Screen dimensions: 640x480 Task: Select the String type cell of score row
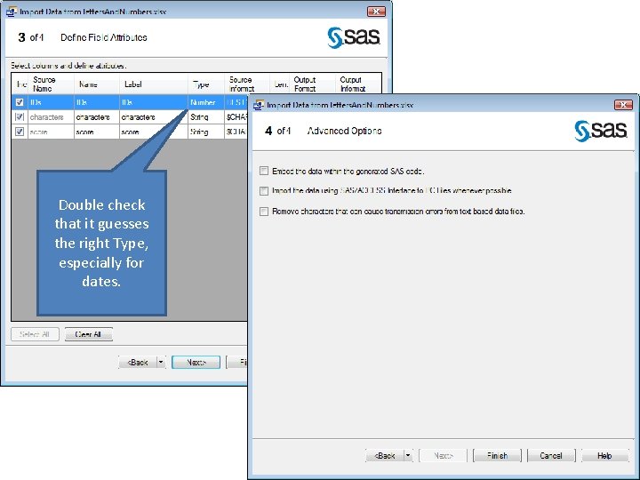point(206,132)
